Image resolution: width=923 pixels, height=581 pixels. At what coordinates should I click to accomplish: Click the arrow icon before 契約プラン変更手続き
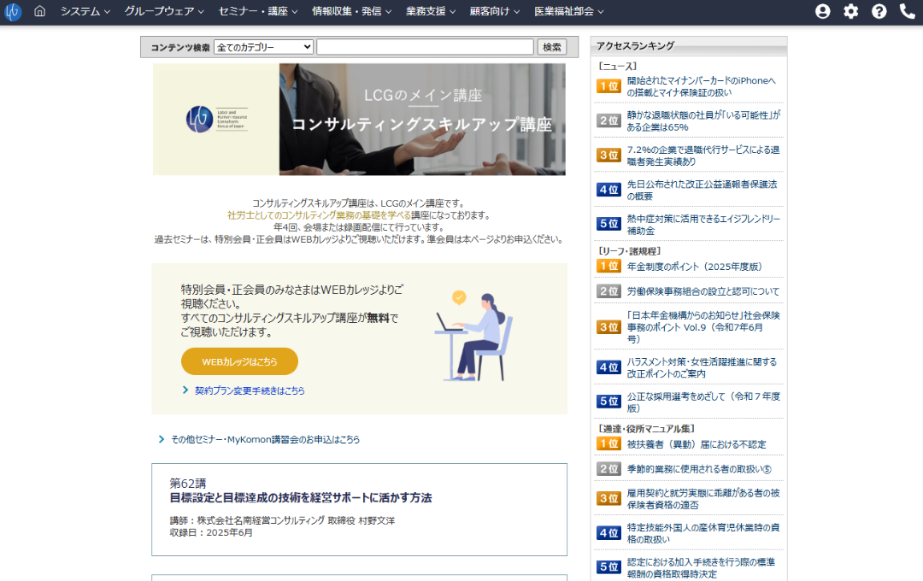(185, 390)
